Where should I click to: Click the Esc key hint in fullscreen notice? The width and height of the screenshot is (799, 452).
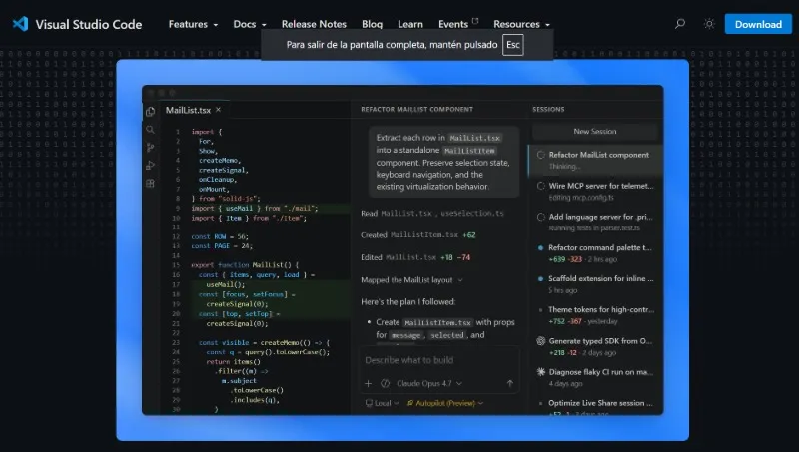point(513,45)
